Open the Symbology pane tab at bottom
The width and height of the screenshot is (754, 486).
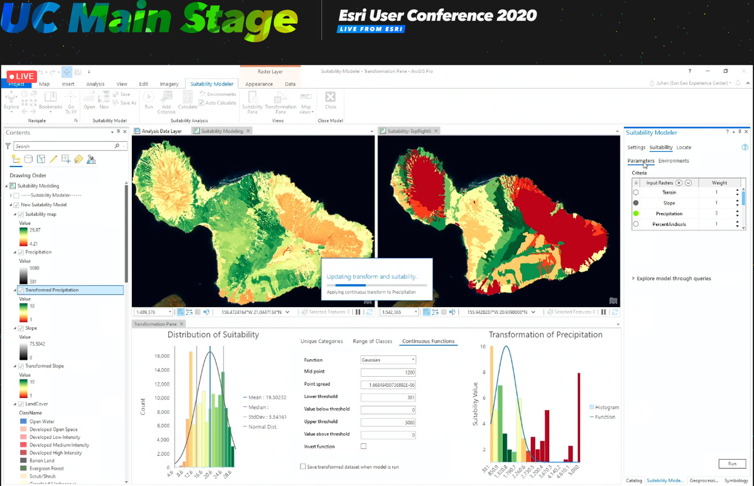click(x=736, y=480)
